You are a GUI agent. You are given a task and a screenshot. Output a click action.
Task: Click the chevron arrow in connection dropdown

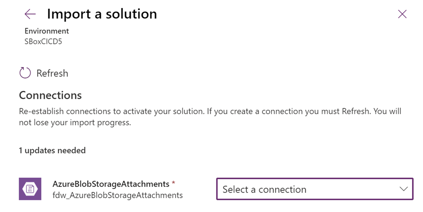(x=404, y=189)
